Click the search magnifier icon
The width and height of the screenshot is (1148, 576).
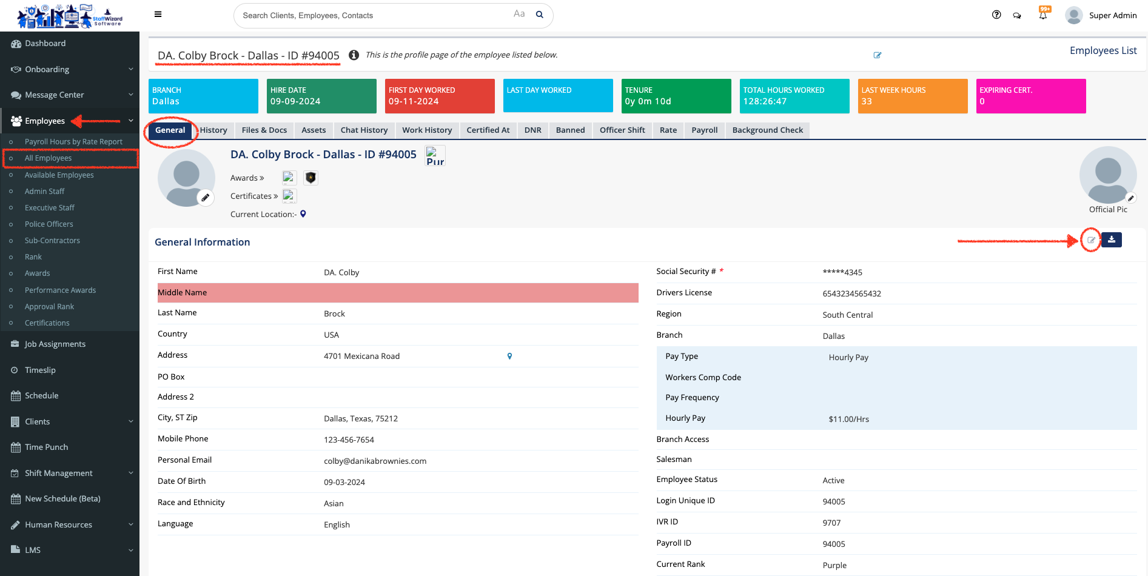coord(539,15)
